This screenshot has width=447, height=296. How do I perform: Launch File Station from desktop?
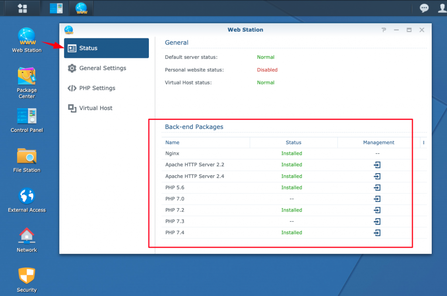[x=27, y=160]
